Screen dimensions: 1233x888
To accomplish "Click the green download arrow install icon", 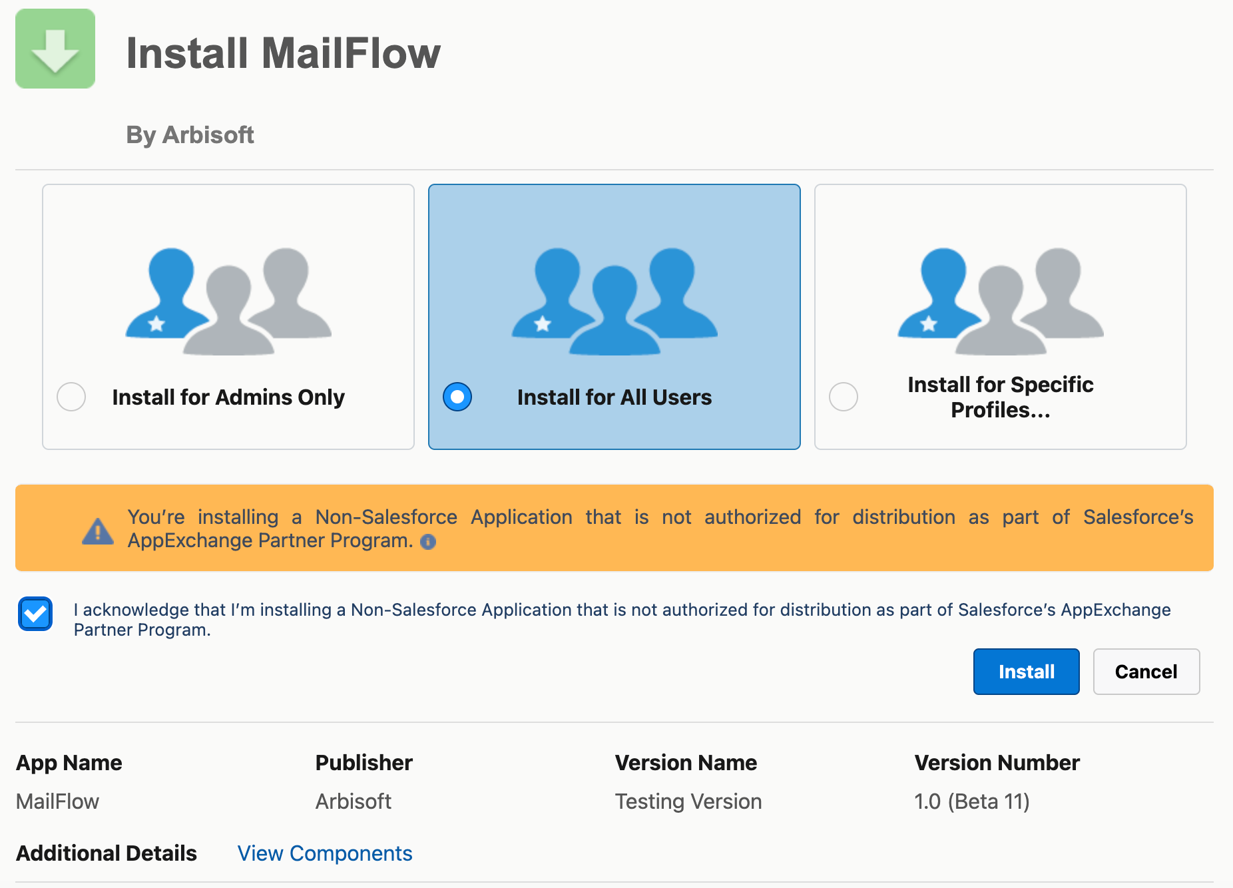I will 55,49.
